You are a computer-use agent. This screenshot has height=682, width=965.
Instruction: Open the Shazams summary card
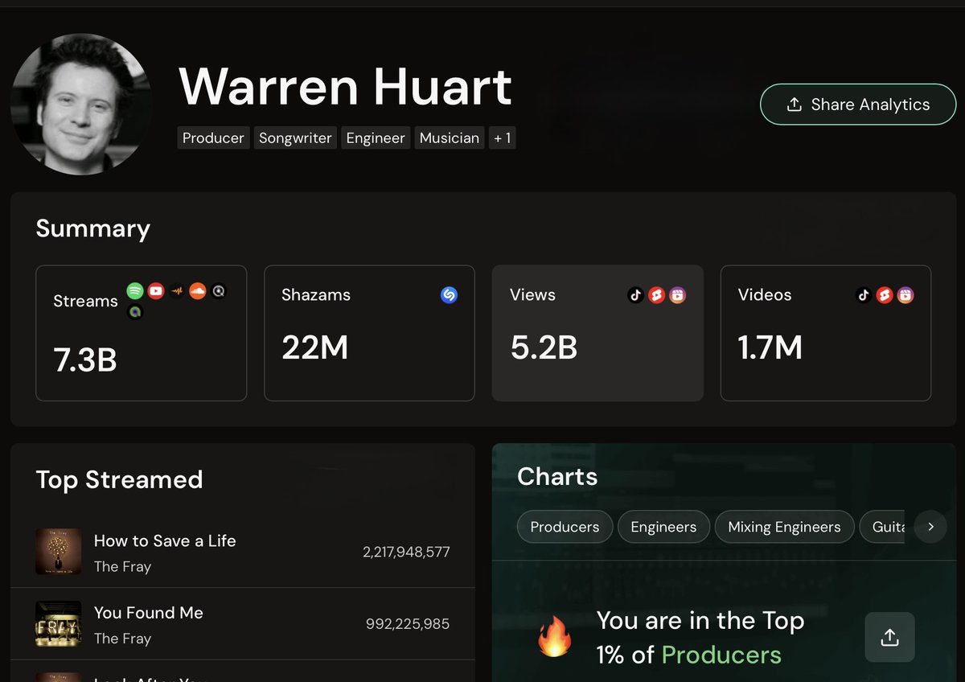[x=369, y=333]
